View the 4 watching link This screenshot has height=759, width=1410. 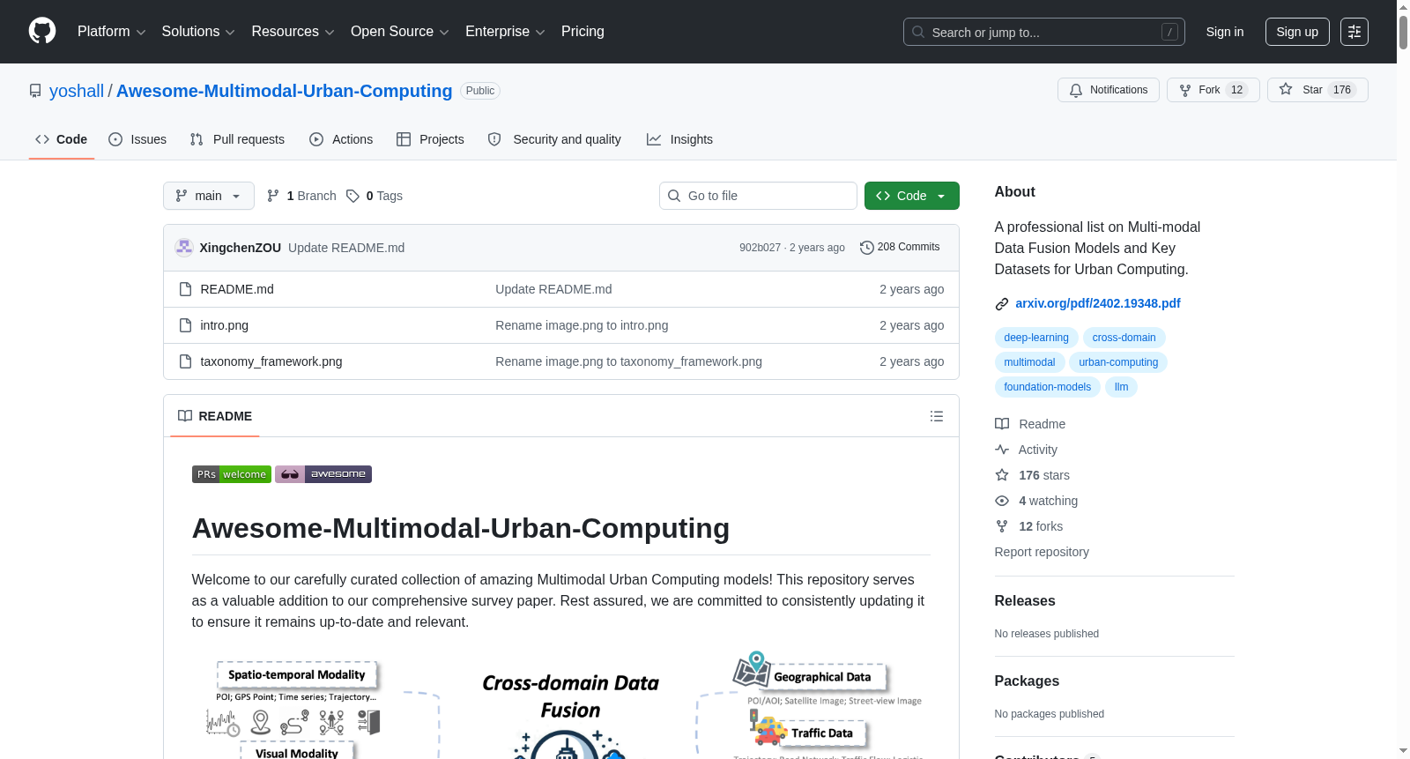(1036, 501)
